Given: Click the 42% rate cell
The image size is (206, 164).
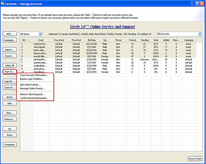Looking at the screenshot, I should point(156,50).
